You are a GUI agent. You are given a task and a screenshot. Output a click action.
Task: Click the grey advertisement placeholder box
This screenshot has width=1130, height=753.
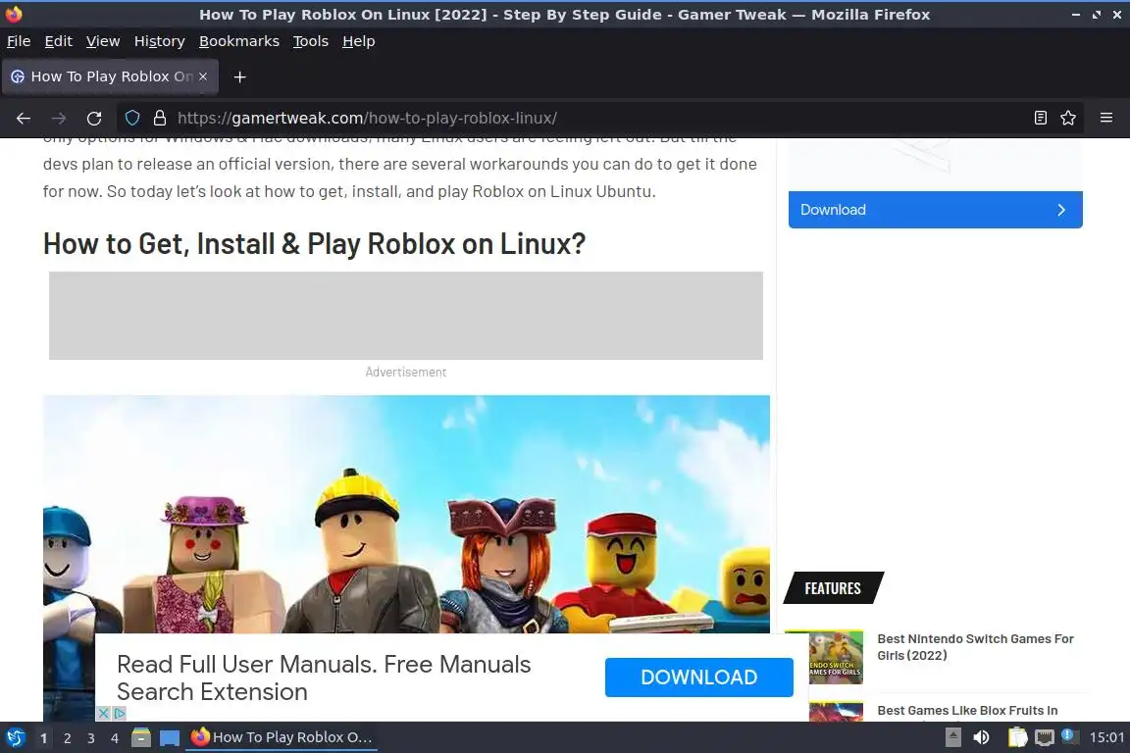[406, 316]
